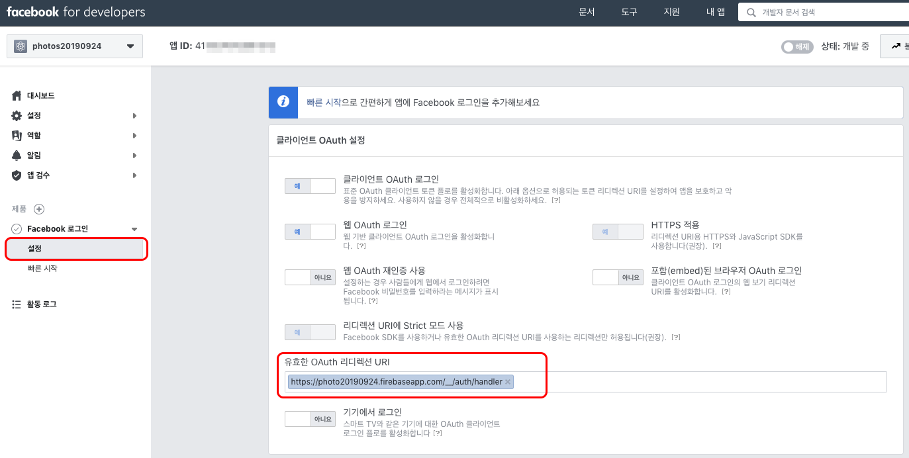Open the 빠른 시작 link in the banner

point(324,103)
